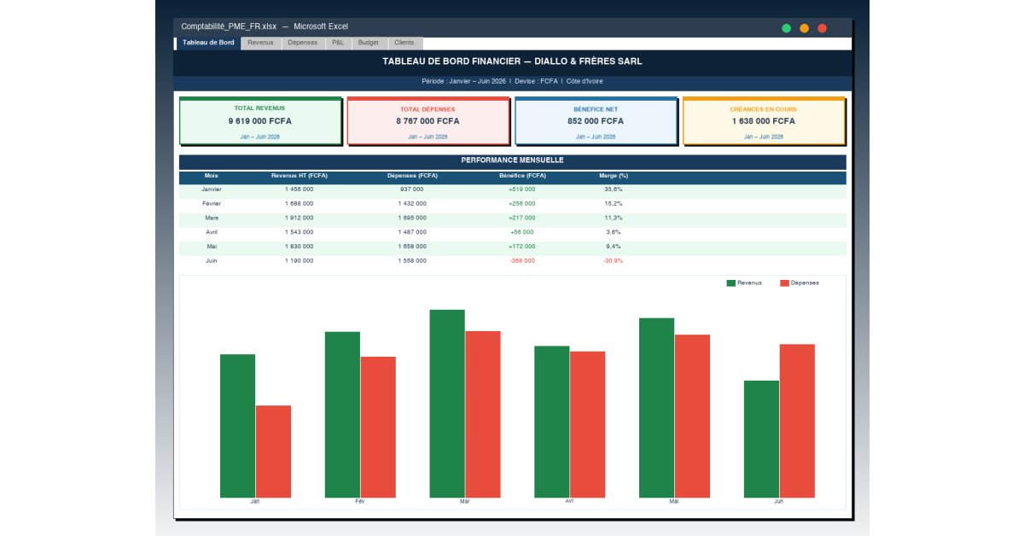The width and height of the screenshot is (1024, 536).
Task: Click the green Revenus legend swatch
Action: (731, 283)
